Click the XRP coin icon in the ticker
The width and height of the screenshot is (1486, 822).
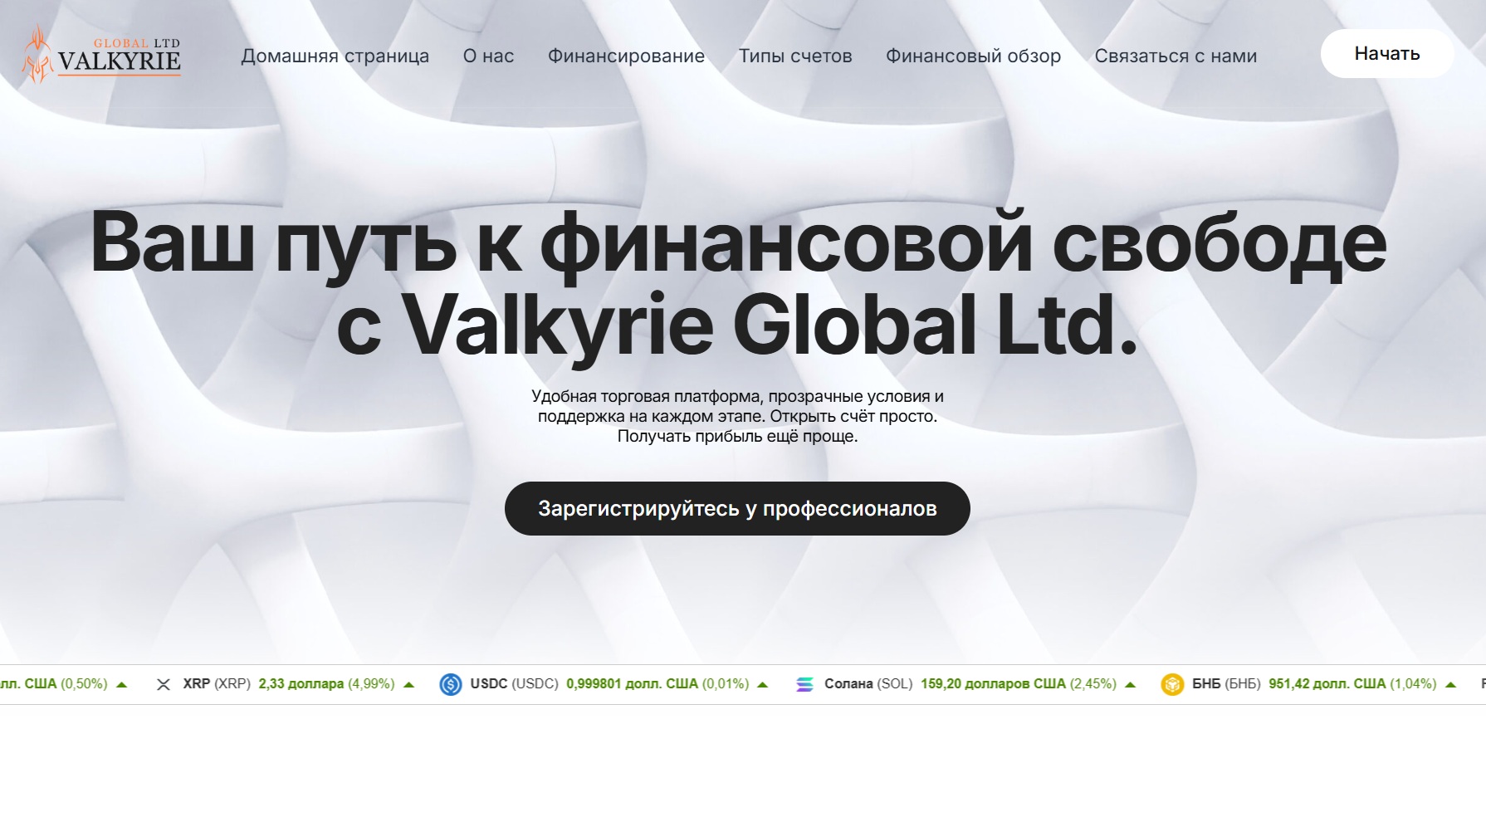pyautogui.click(x=163, y=684)
